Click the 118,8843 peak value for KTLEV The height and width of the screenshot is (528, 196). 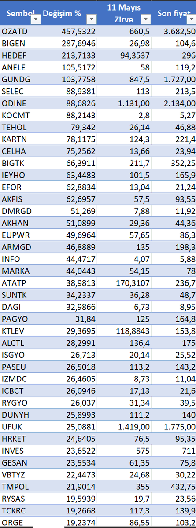(x=125, y=331)
